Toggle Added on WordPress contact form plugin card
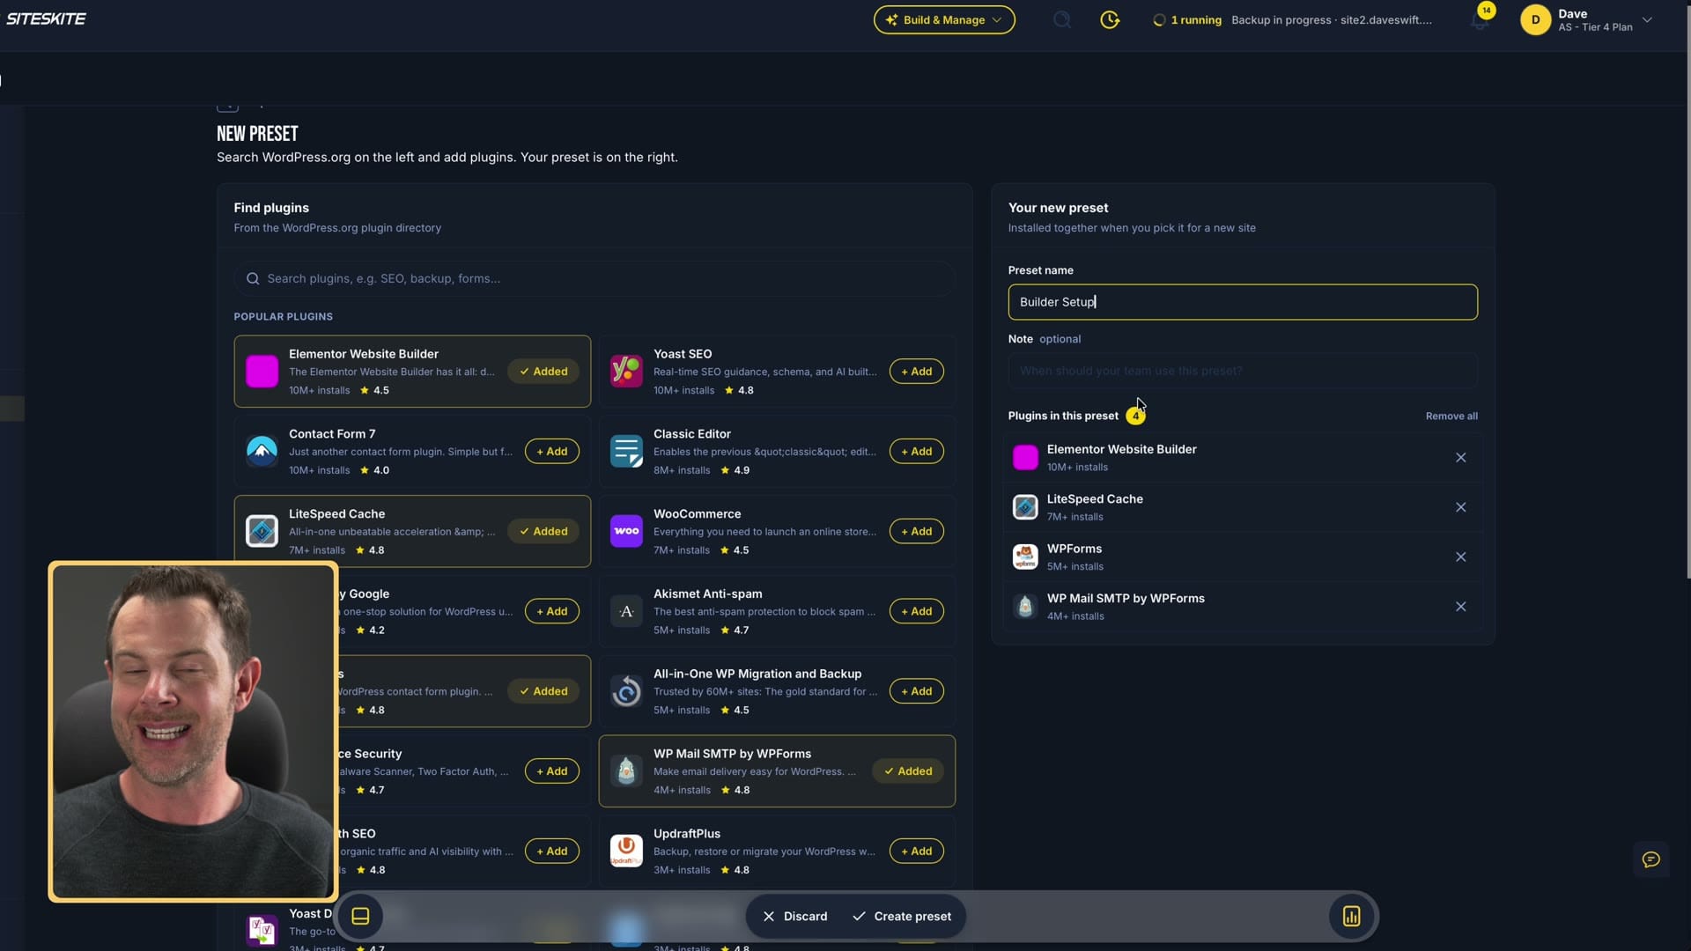The width and height of the screenshot is (1691, 951). coord(543,691)
